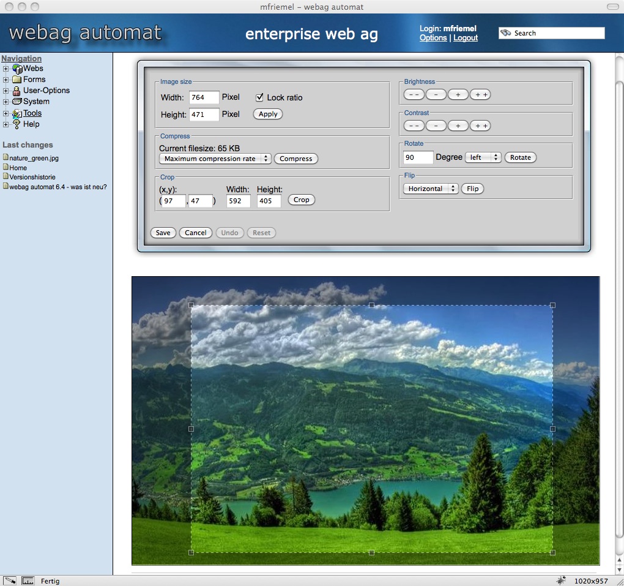Viewport: 624px width, 586px height.
Task: Click the bug icon in status bar
Action: coord(560,580)
